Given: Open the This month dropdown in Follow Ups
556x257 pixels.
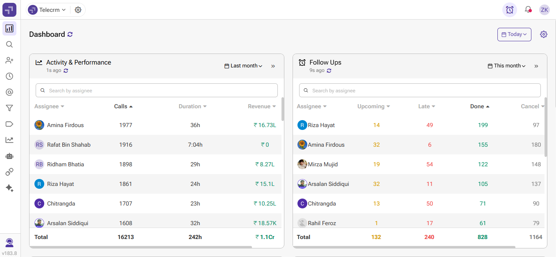Looking at the screenshot, I should [507, 66].
